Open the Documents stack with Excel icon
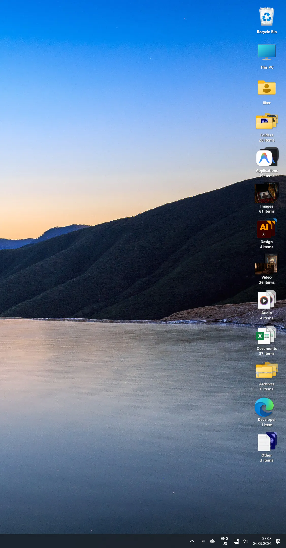The height and width of the screenshot is (548, 286). (267, 340)
